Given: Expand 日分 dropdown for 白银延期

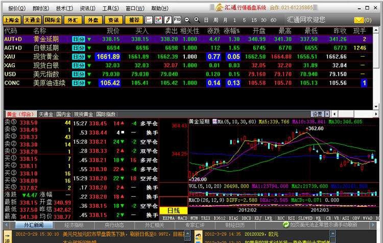Looking at the screenshot, I should 89,48.
